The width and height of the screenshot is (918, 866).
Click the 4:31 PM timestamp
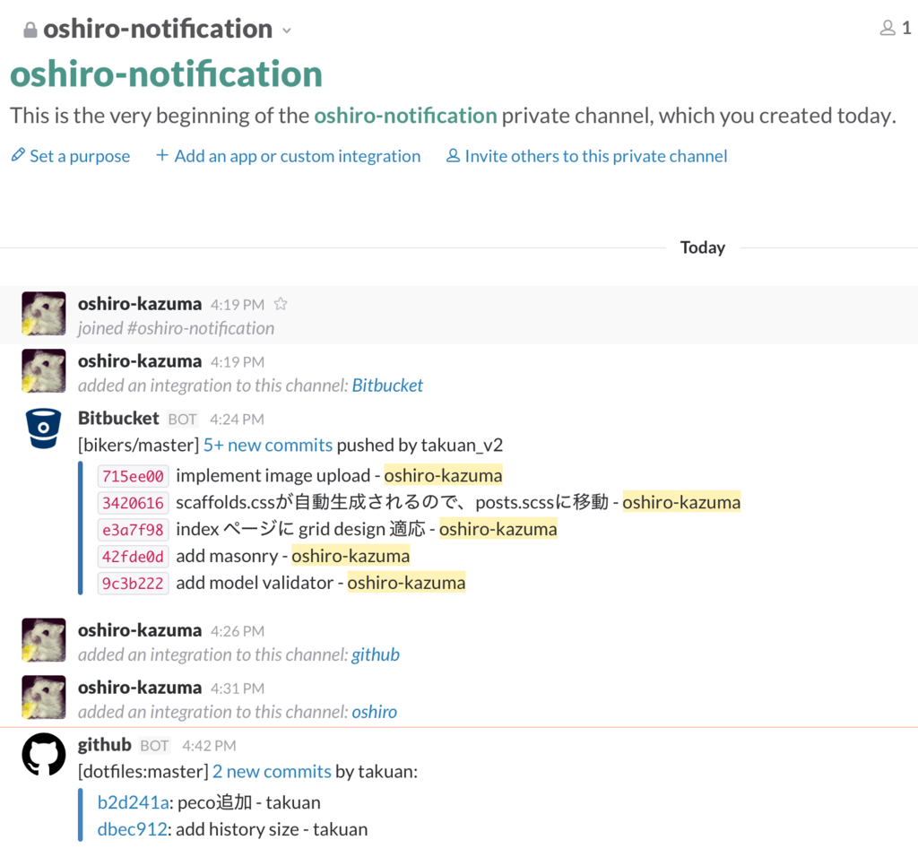click(237, 688)
